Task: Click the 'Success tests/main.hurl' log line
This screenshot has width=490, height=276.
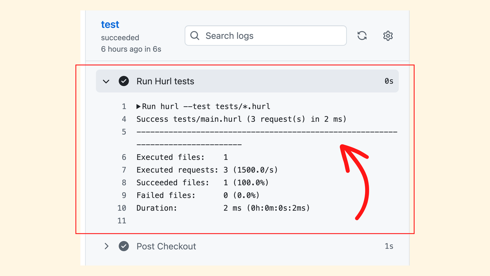Action: pyautogui.click(x=241, y=119)
